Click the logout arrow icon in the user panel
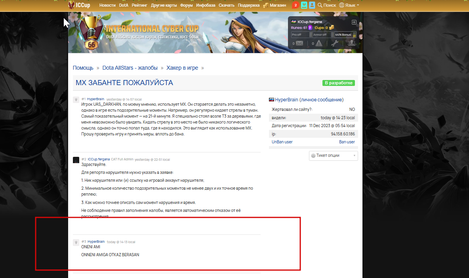This screenshot has width=469, height=278. point(354,22)
